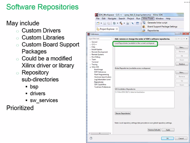190x143 pixels.
Task: Click the Save toolbar icon
Action: tap(104, 23)
